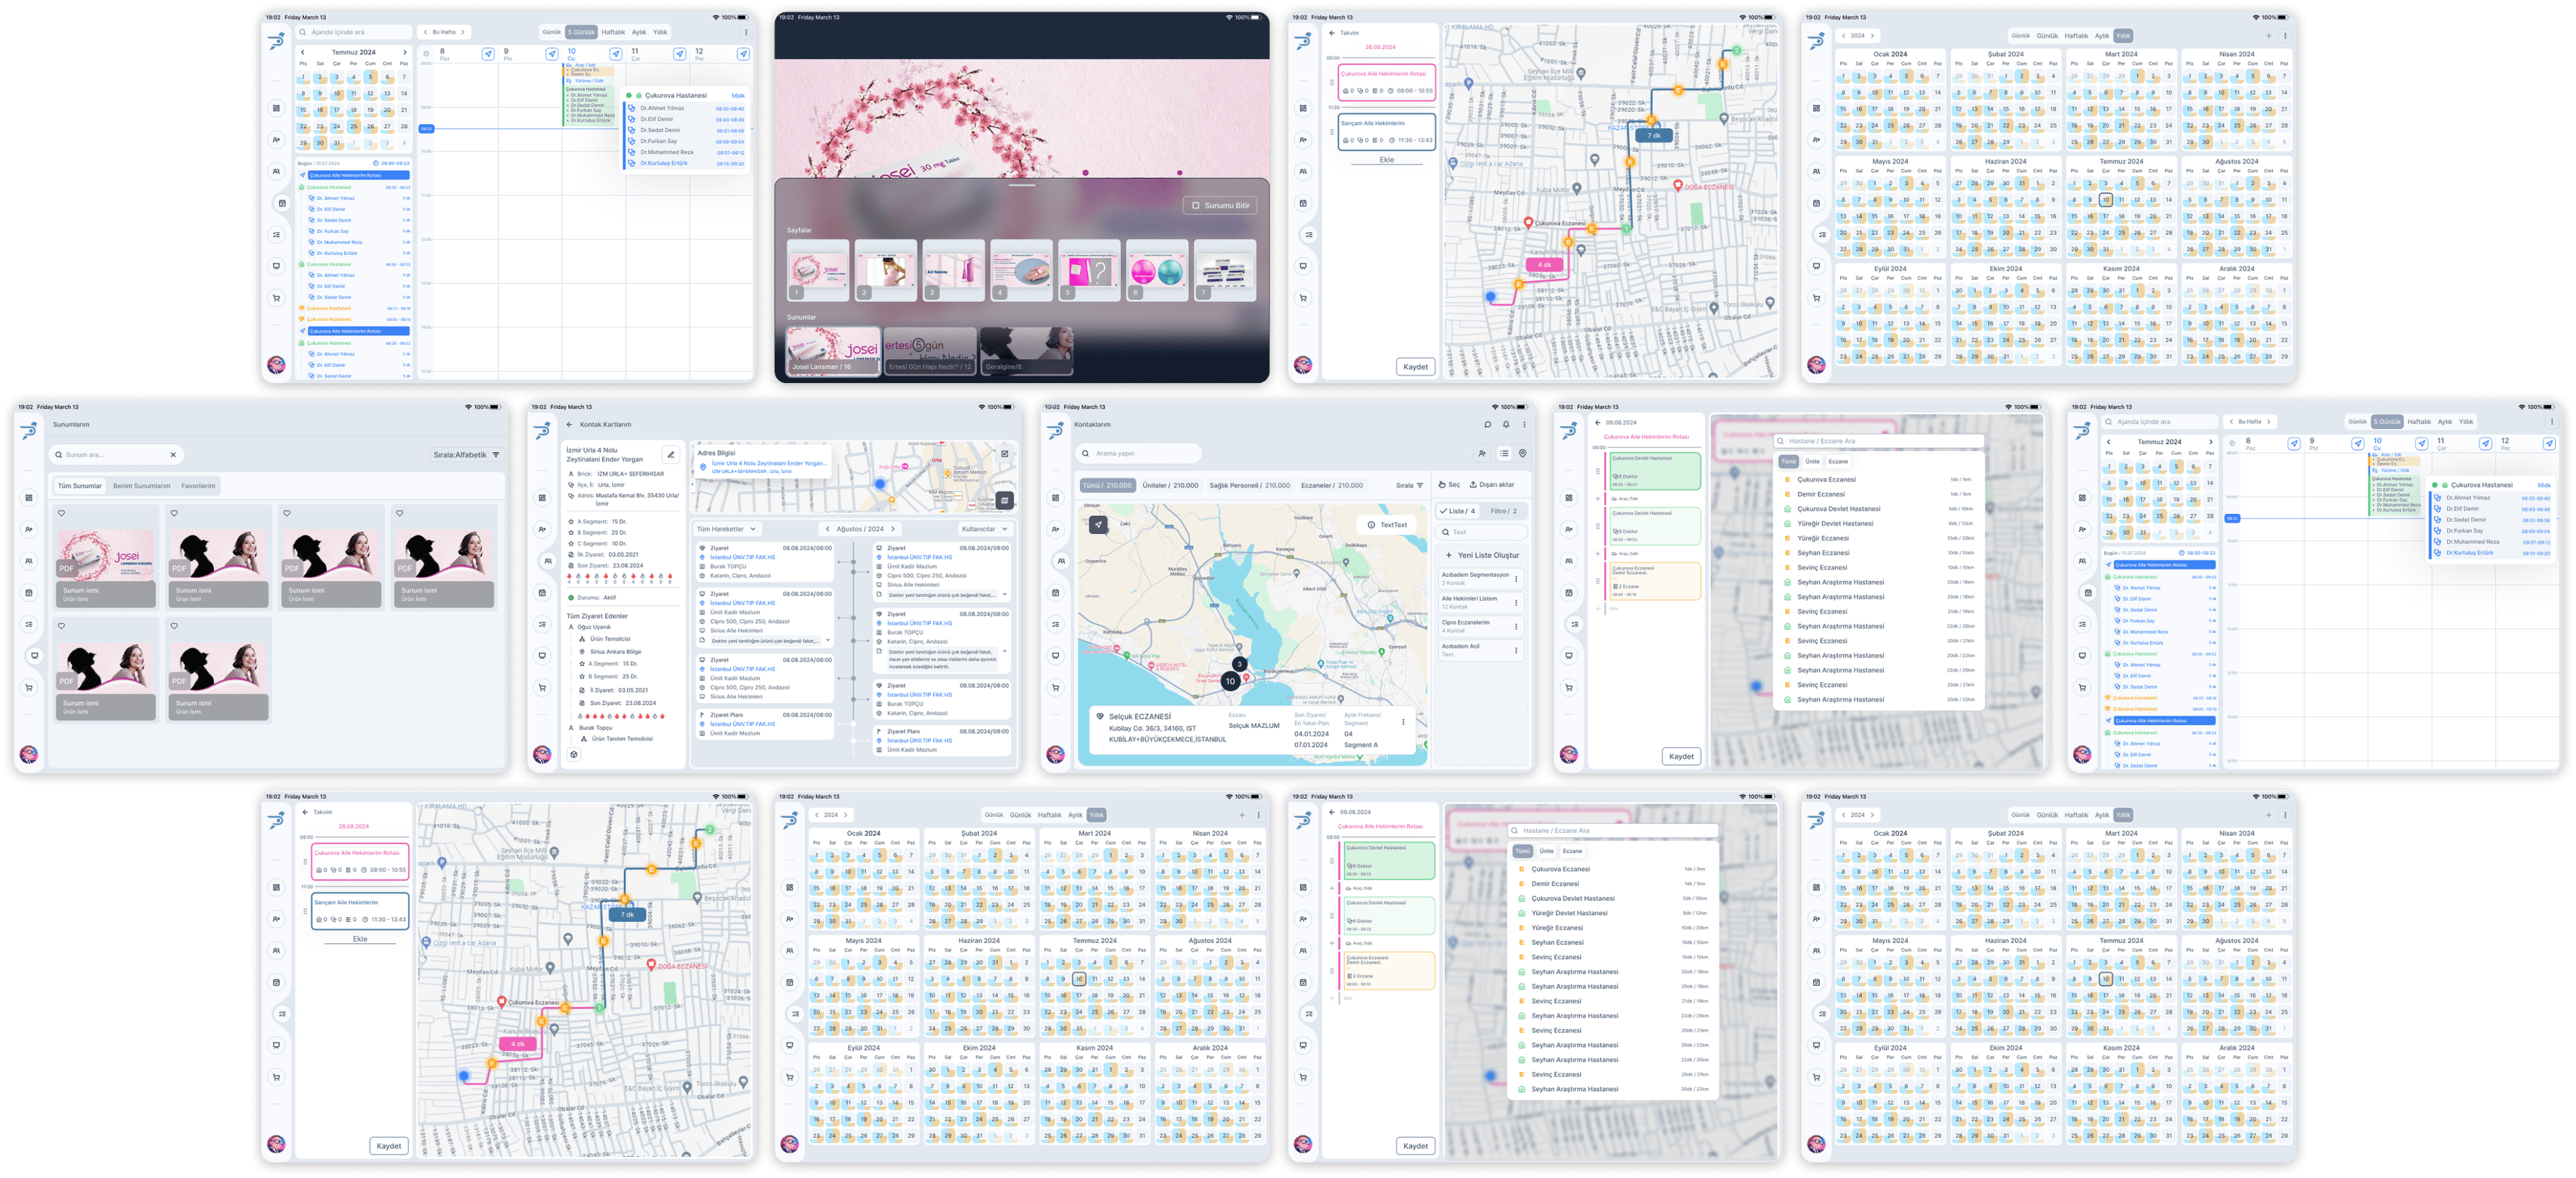The width and height of the screenshot is (2576, 1178).
Task: Open three-dot menu for Cipro Eczanelerim list
Action: [x=1516, y=626]
